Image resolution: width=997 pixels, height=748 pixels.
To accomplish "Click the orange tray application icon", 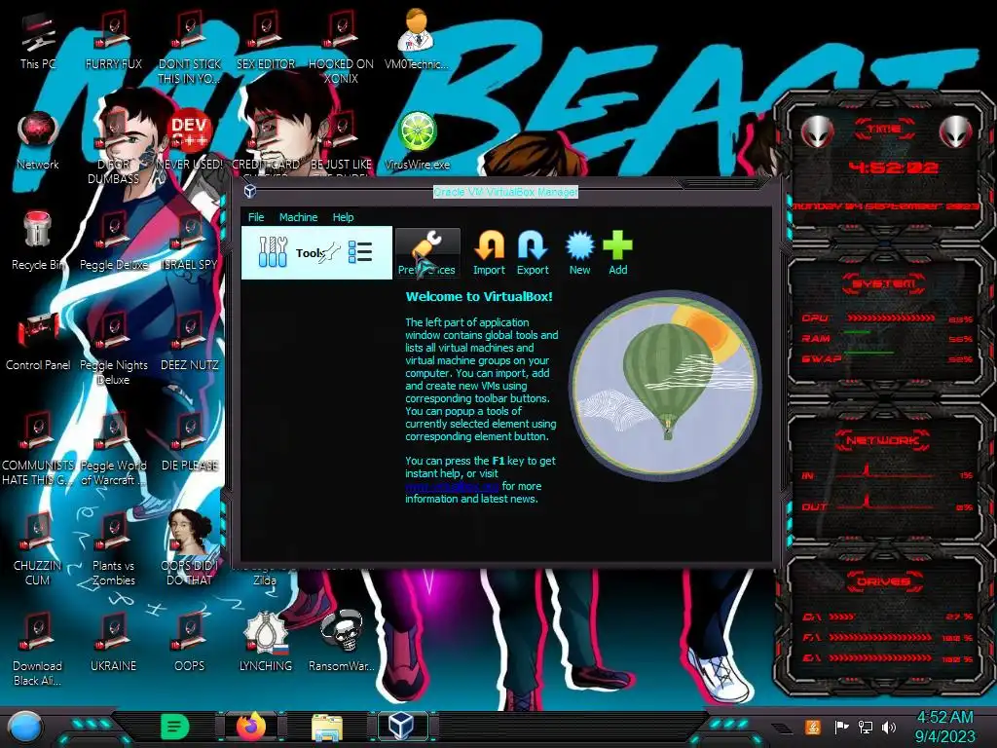I will pos(813,727).
